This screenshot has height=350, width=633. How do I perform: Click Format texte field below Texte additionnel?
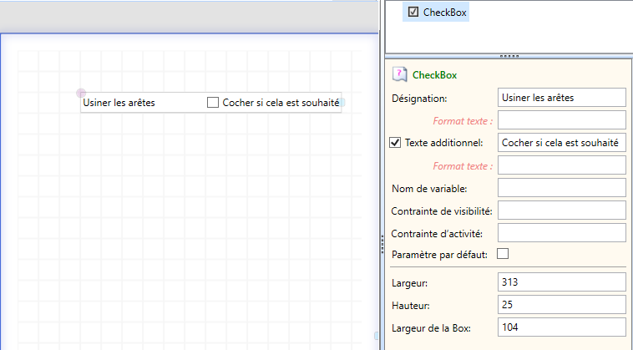pos(561,165)
